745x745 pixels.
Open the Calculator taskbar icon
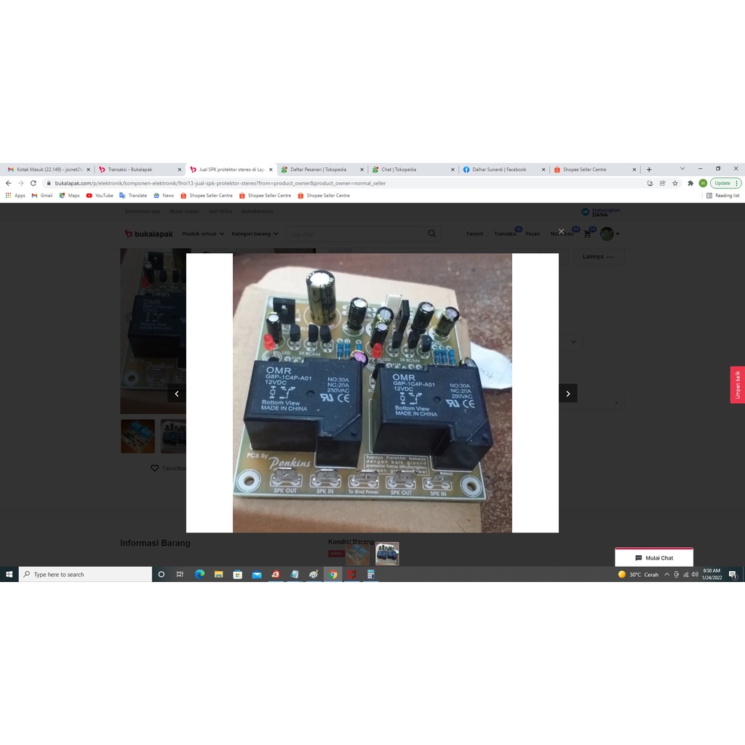(370, 574)
